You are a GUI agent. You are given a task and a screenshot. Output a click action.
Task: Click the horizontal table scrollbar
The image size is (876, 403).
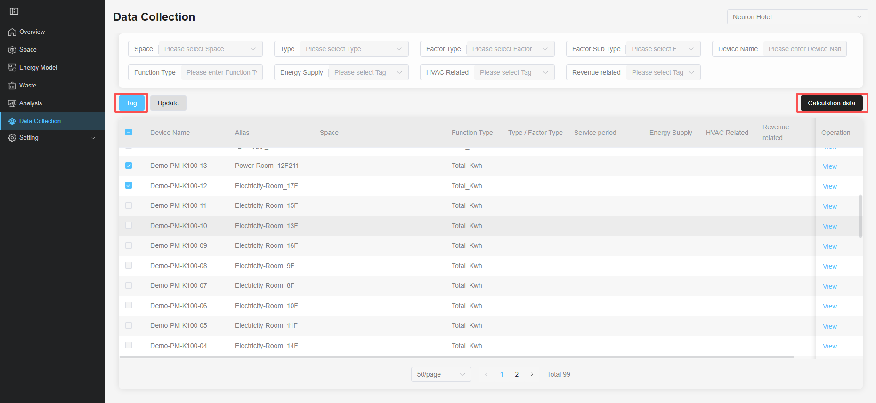pos(456,357)
